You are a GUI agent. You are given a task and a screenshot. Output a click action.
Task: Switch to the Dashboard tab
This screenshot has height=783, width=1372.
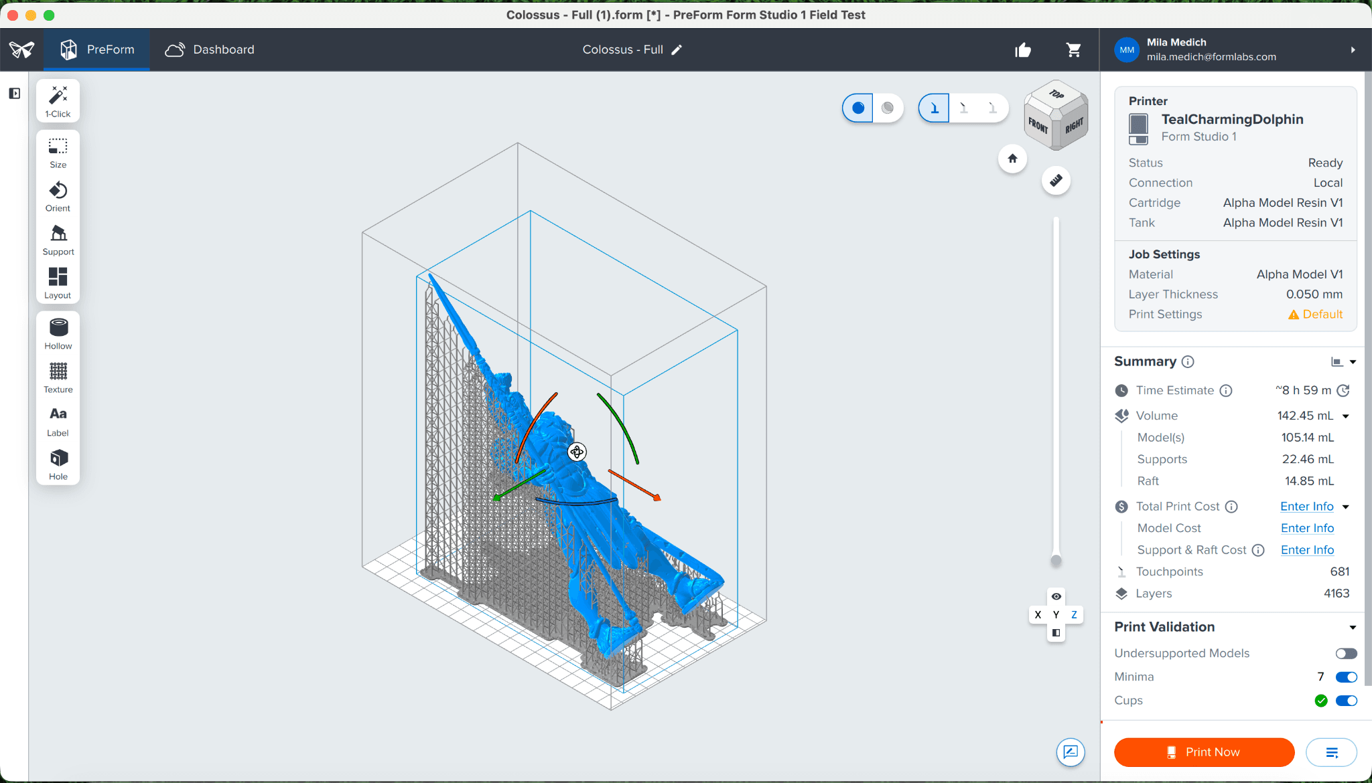210,50
